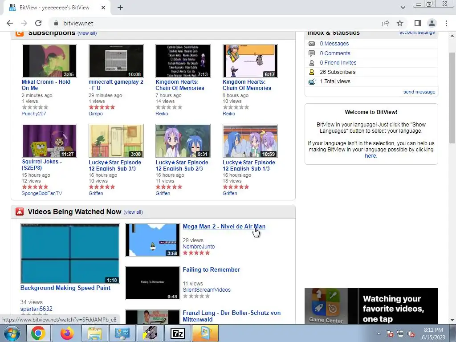Click the address bar showing bitview.net
The width and height of the screenshot is (456, 342).
[x=215, y=23]
